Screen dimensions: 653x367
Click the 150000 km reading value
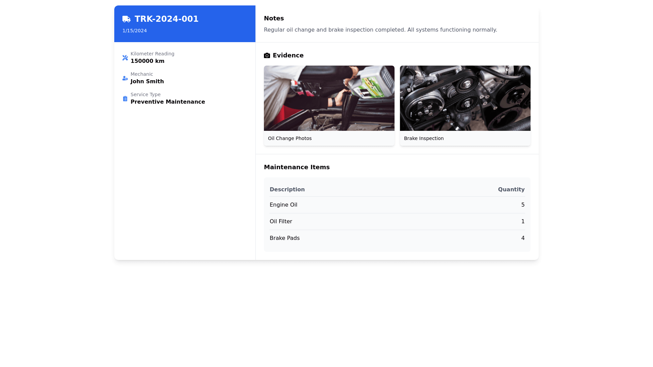(x=147, y=61)
